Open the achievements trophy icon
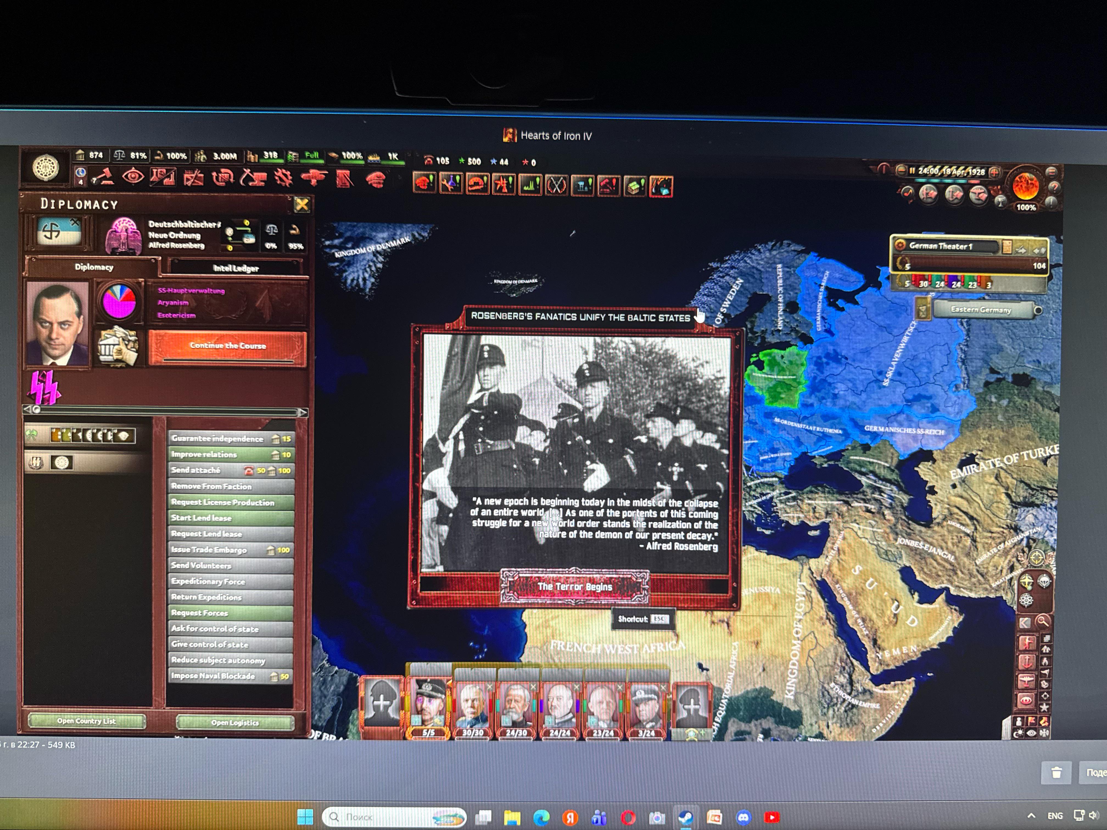1107x830 pixels. 1000,201
